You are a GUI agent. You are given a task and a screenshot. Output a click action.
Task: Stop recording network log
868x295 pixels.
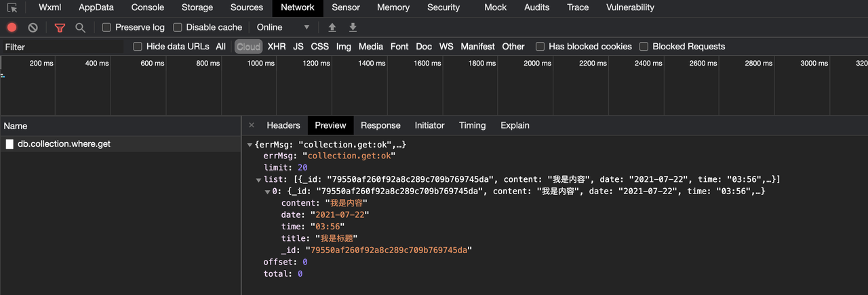pos(12,28)
